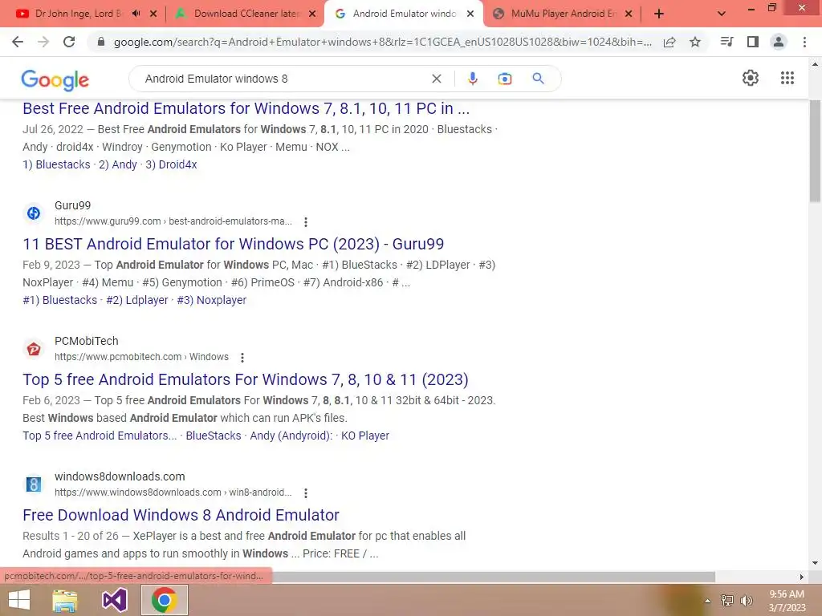Image resolution: width=822 pixels, height=616 pixels.
Task: Follow the #1) Bluestacks sitelink under Guru99
Action: 59,300
